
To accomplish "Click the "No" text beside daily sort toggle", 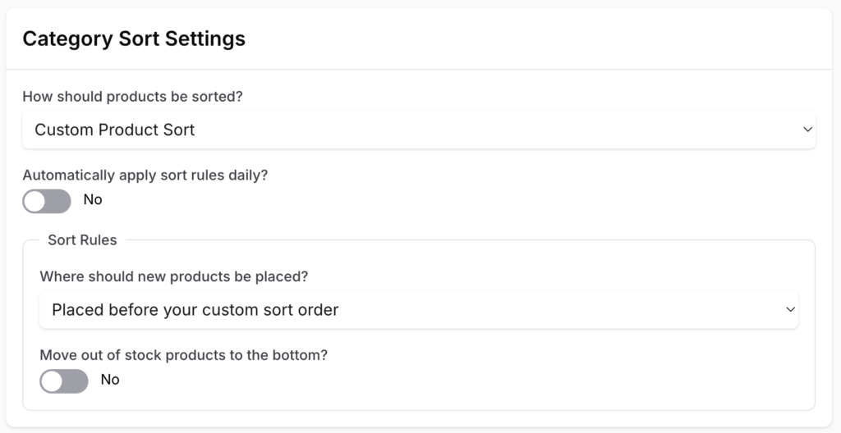I will 93,200.
